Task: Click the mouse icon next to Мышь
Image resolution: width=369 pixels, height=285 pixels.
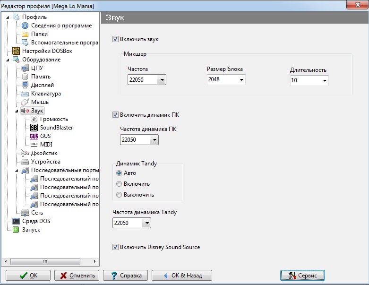Action: [x=25, y=102]
